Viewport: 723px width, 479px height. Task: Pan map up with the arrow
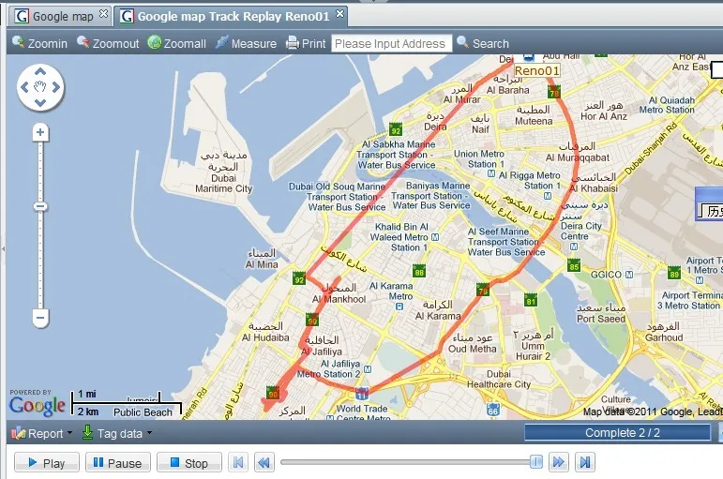point(40,71)
